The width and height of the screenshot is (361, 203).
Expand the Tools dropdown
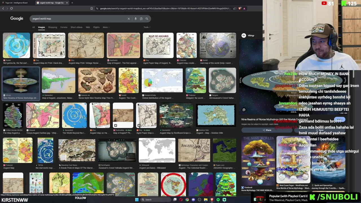pyautogui.click(x=147, y=27)
